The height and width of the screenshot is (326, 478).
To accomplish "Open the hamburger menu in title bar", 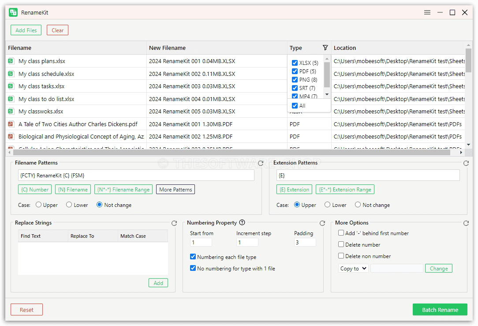I will pos(427,12).
